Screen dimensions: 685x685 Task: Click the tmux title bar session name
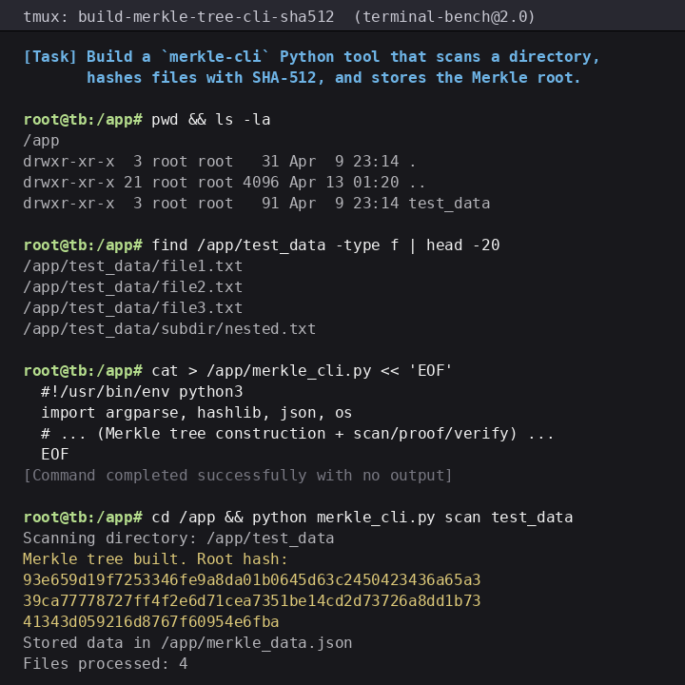click(205, 16)
